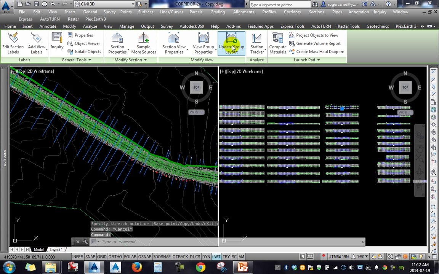
Task: Launch the Inquiry tool
Action: pyautogui.click(x=57, y=41)
